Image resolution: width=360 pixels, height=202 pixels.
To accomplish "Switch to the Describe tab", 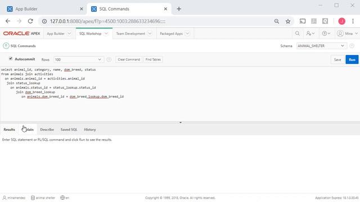I will (47, 130).
